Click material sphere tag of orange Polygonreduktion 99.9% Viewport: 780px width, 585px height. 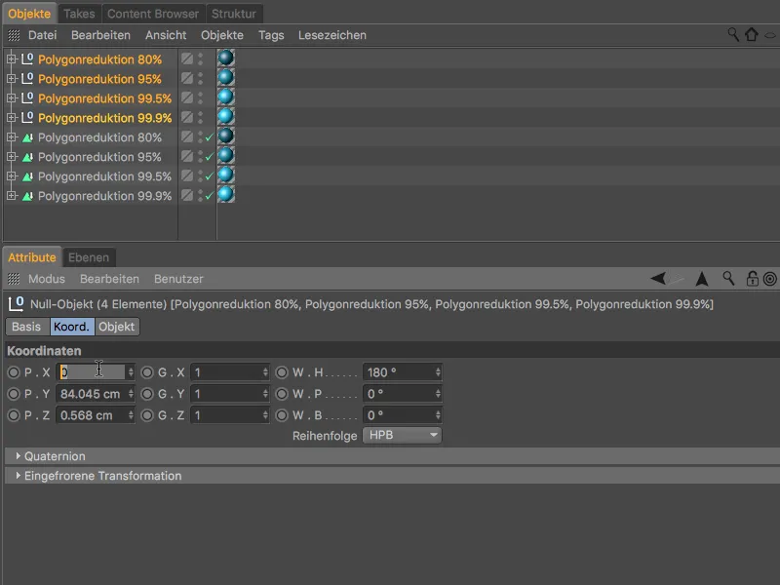point(226,116)
